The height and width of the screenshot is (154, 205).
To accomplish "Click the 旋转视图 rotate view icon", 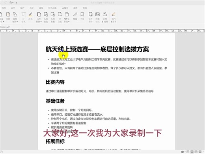I will click(x=15, y=14).
